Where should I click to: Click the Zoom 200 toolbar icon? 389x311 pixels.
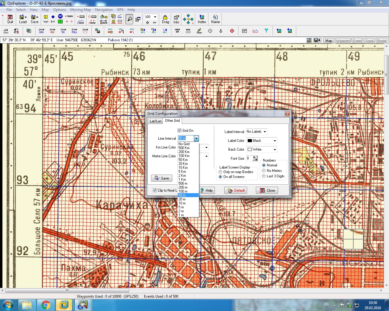41,31
